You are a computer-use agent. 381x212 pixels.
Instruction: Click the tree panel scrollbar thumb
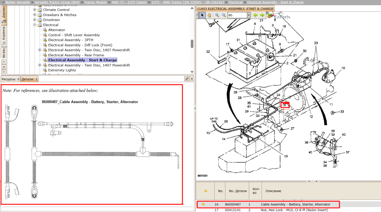[192, 44]
